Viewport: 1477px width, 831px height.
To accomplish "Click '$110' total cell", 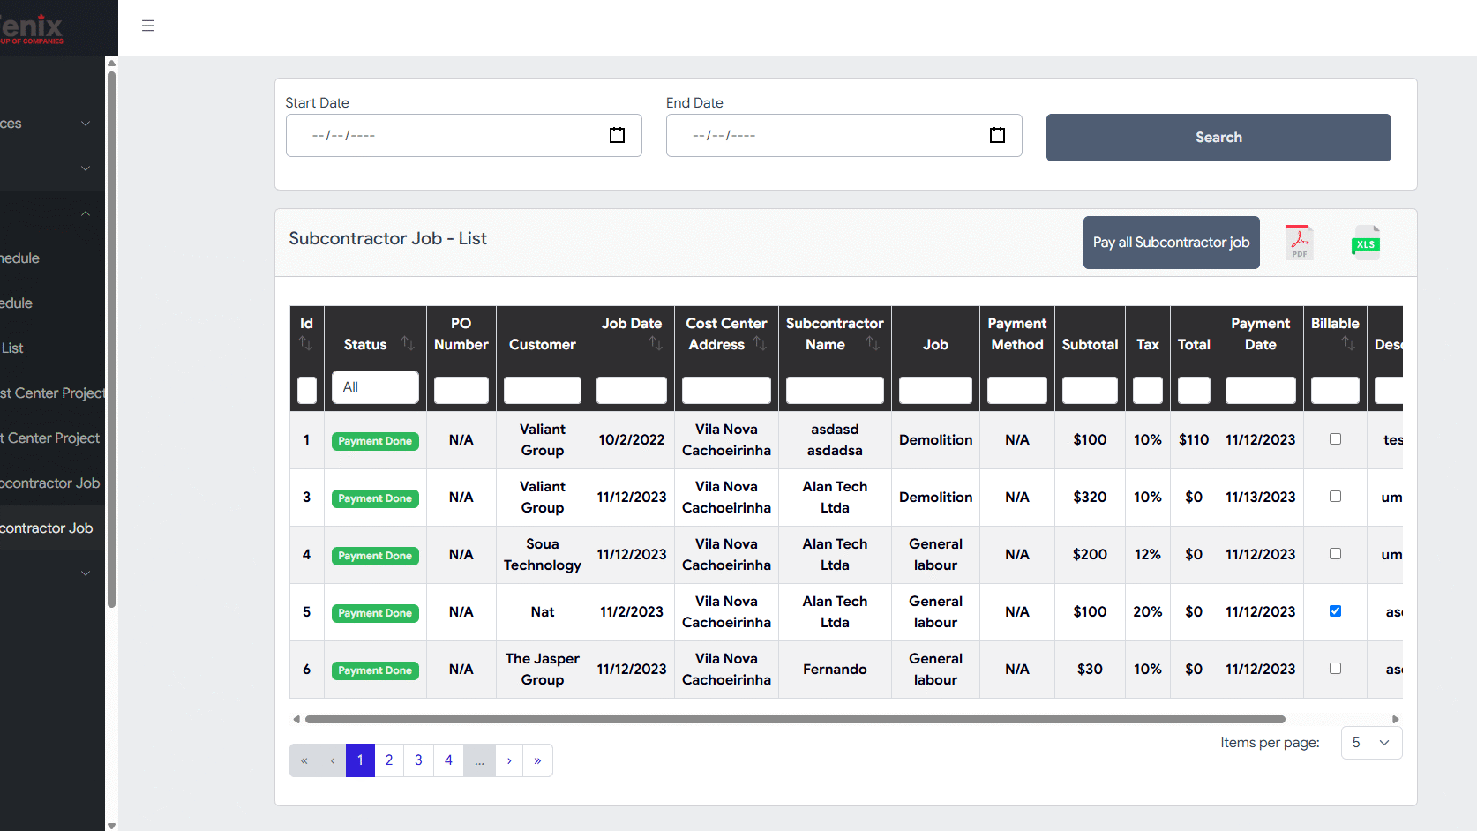I will [1194, 440].
